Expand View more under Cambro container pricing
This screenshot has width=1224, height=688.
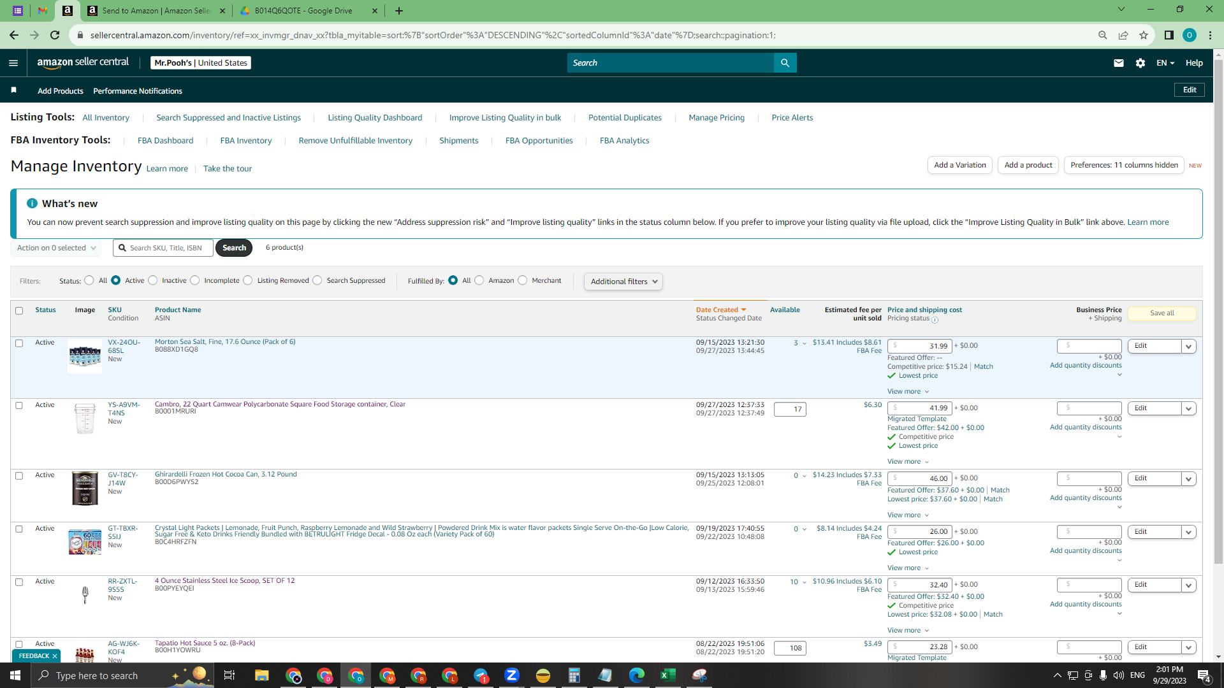click(908, 462)
